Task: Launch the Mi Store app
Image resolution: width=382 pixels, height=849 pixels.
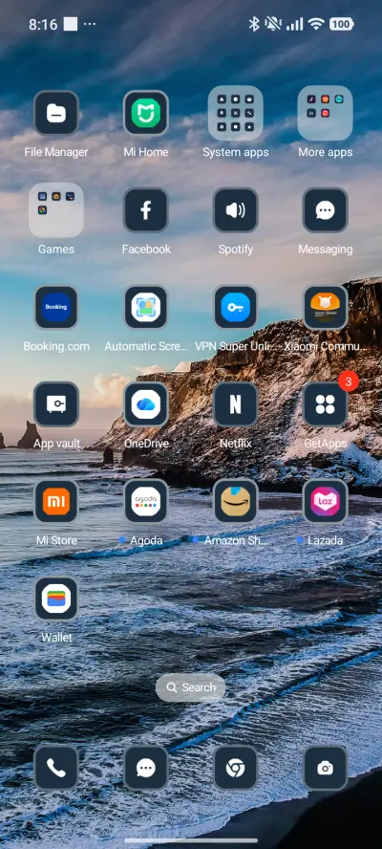Action: pos(56,501)
